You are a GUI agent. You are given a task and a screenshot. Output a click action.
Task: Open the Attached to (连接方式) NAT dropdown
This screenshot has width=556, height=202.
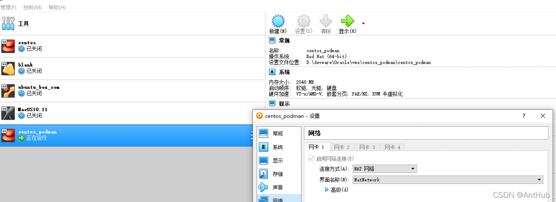385,169
